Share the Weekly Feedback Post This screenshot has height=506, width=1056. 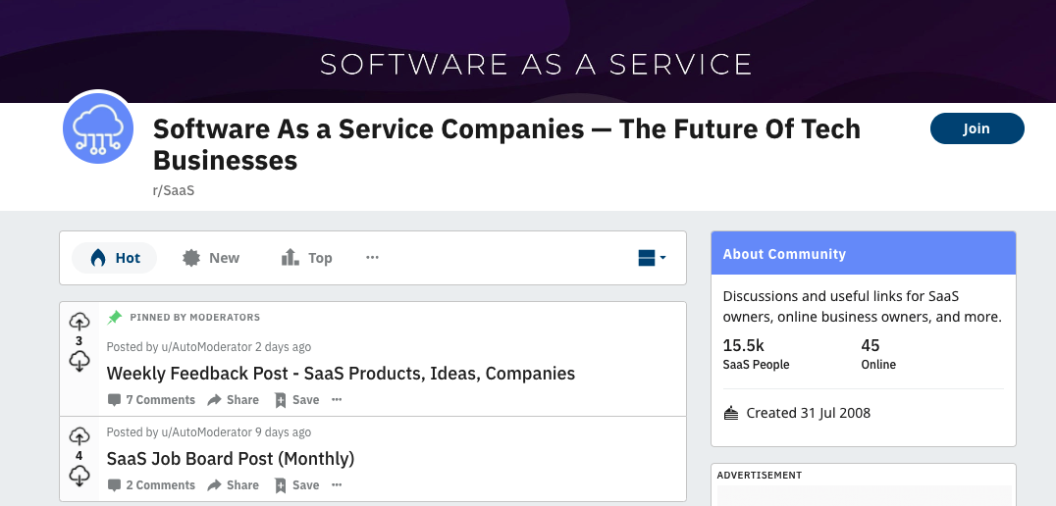pos(233,400)
